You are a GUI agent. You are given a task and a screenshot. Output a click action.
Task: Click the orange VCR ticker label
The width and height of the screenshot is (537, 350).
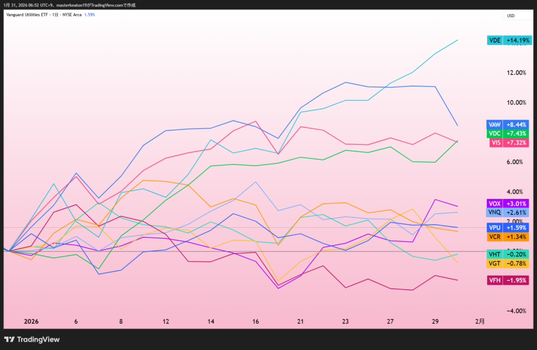[x=495, y=237]
